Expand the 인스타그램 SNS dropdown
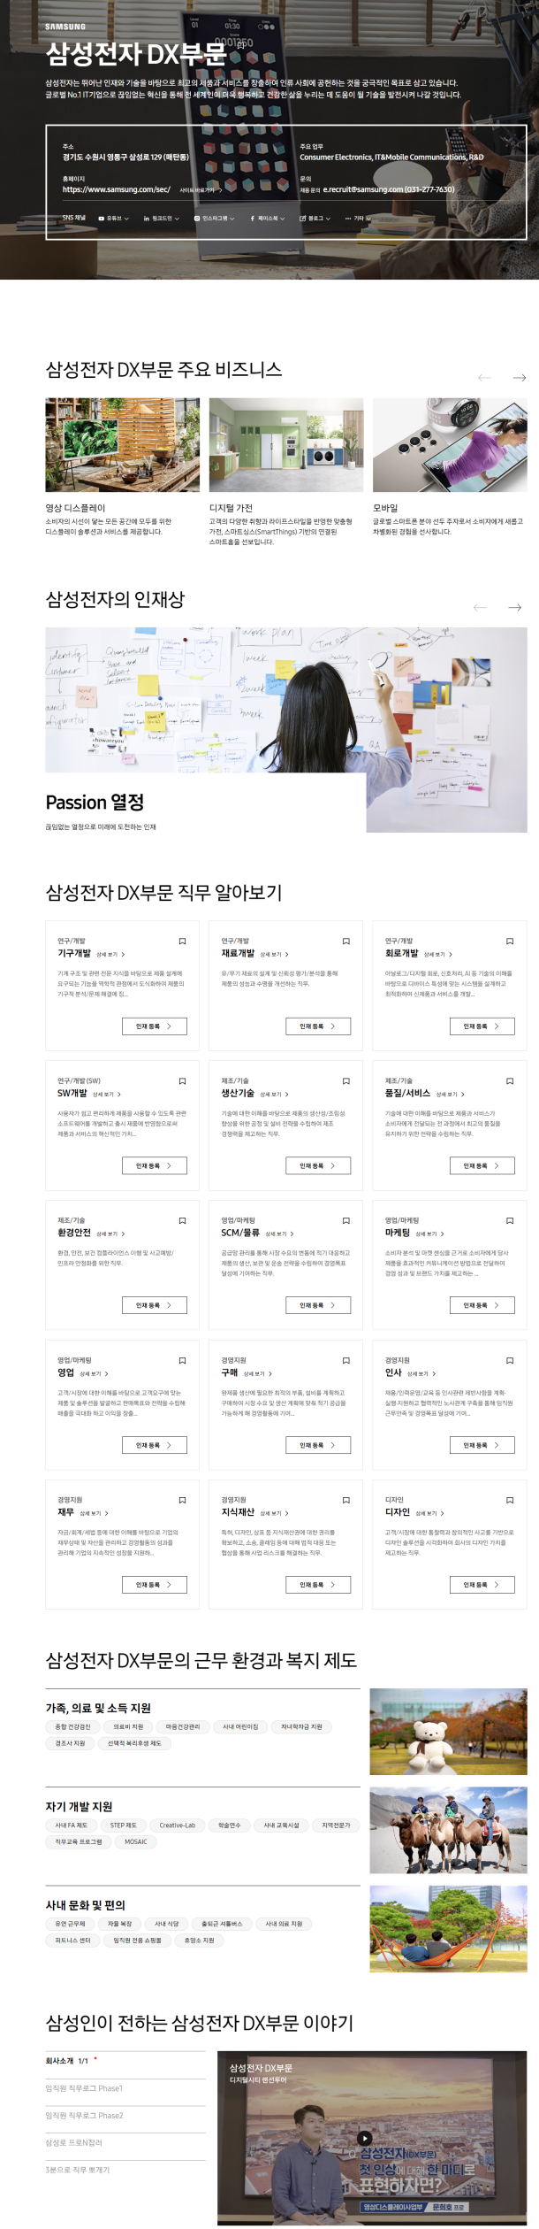Viewport: 539px width, 2229px height. click(x=215, y=218)
